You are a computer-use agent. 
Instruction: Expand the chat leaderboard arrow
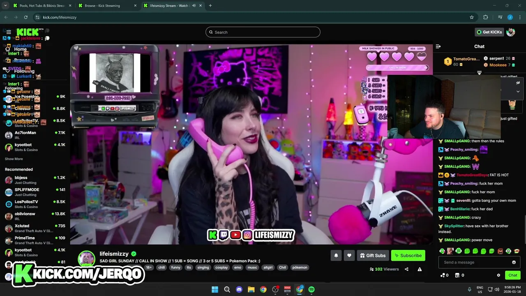click(x=479, y=73)
